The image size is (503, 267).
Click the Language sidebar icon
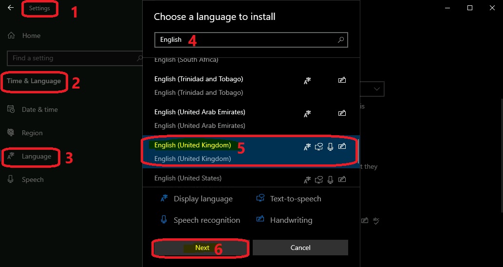[11, 157]
